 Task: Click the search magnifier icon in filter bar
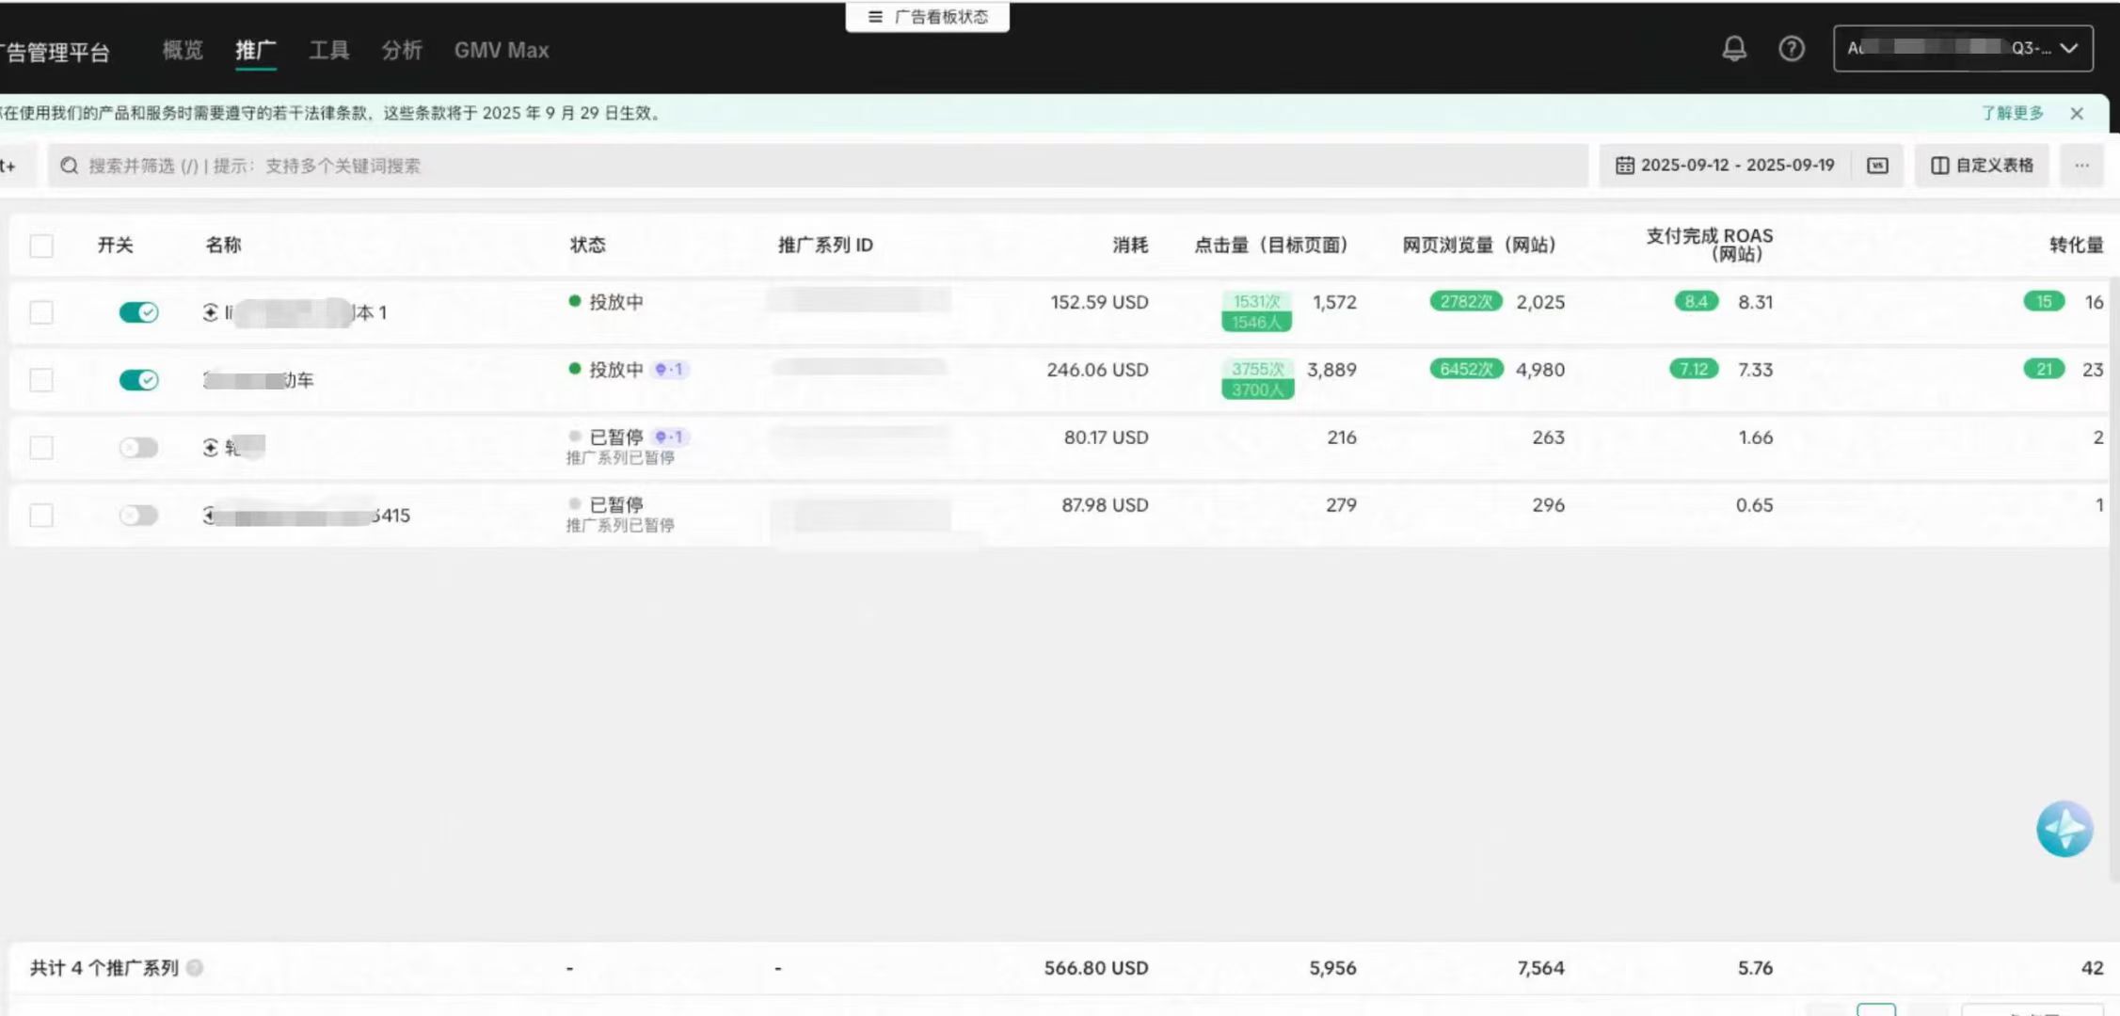(69, 165)
